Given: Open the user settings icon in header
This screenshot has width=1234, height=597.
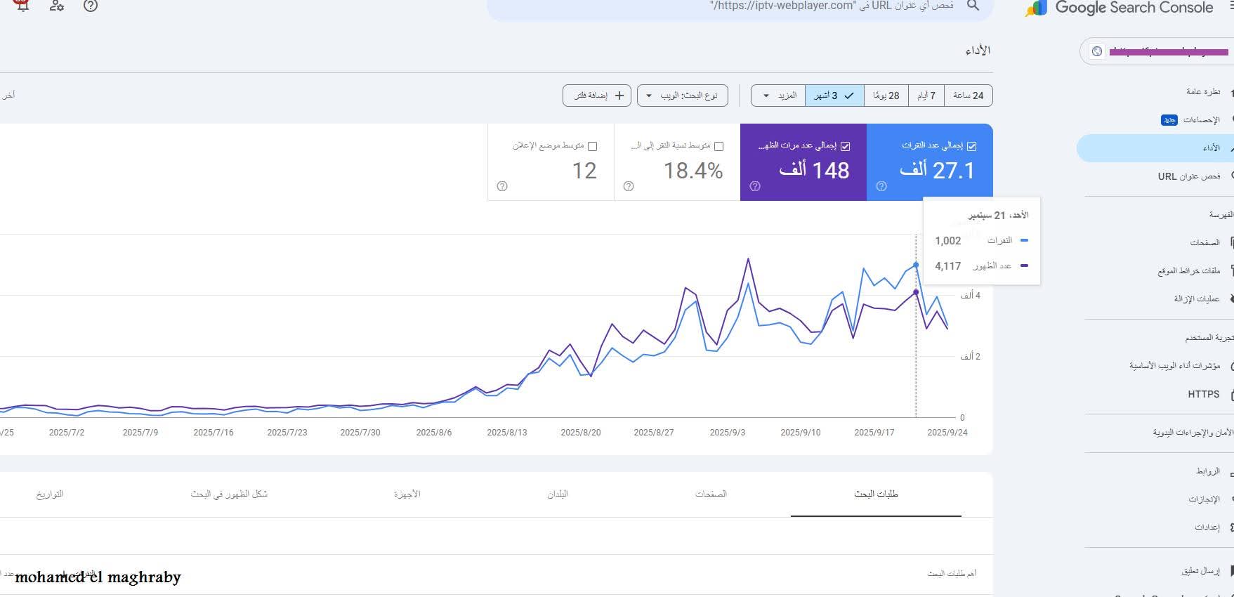Looking at the screenshot, I should point(57,6).
